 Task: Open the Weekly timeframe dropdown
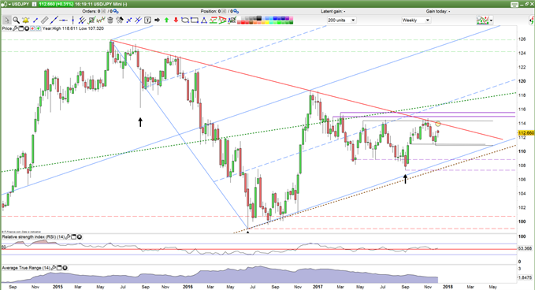point(416,20)
